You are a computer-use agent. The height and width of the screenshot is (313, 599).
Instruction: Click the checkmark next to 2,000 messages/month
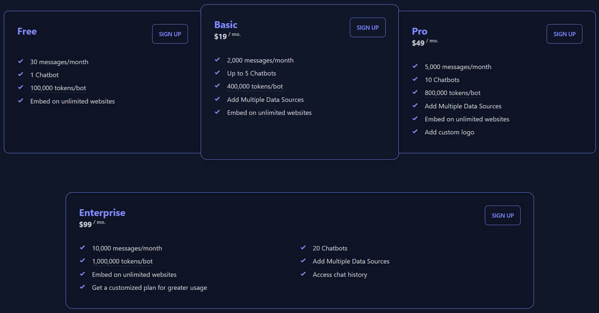[x=217, y=60]
